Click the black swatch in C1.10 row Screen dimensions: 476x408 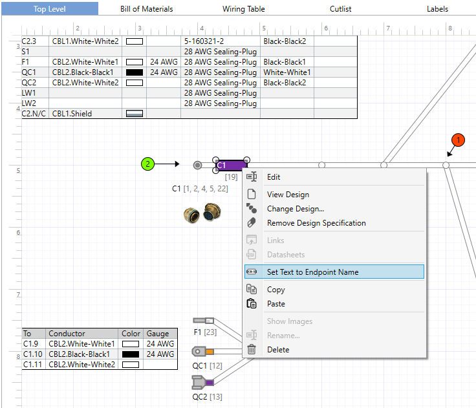click(131, 354)
